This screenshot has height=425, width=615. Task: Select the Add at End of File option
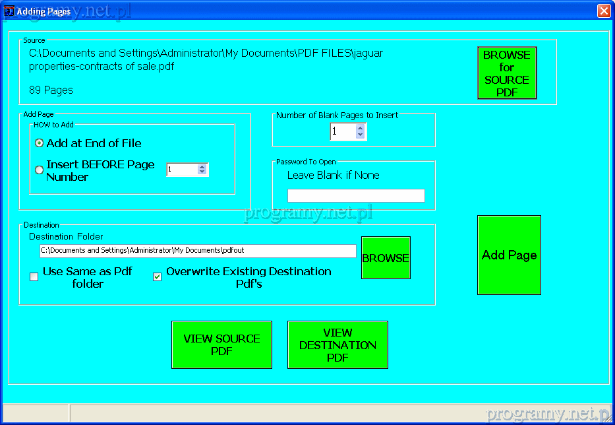coord(40,143)
